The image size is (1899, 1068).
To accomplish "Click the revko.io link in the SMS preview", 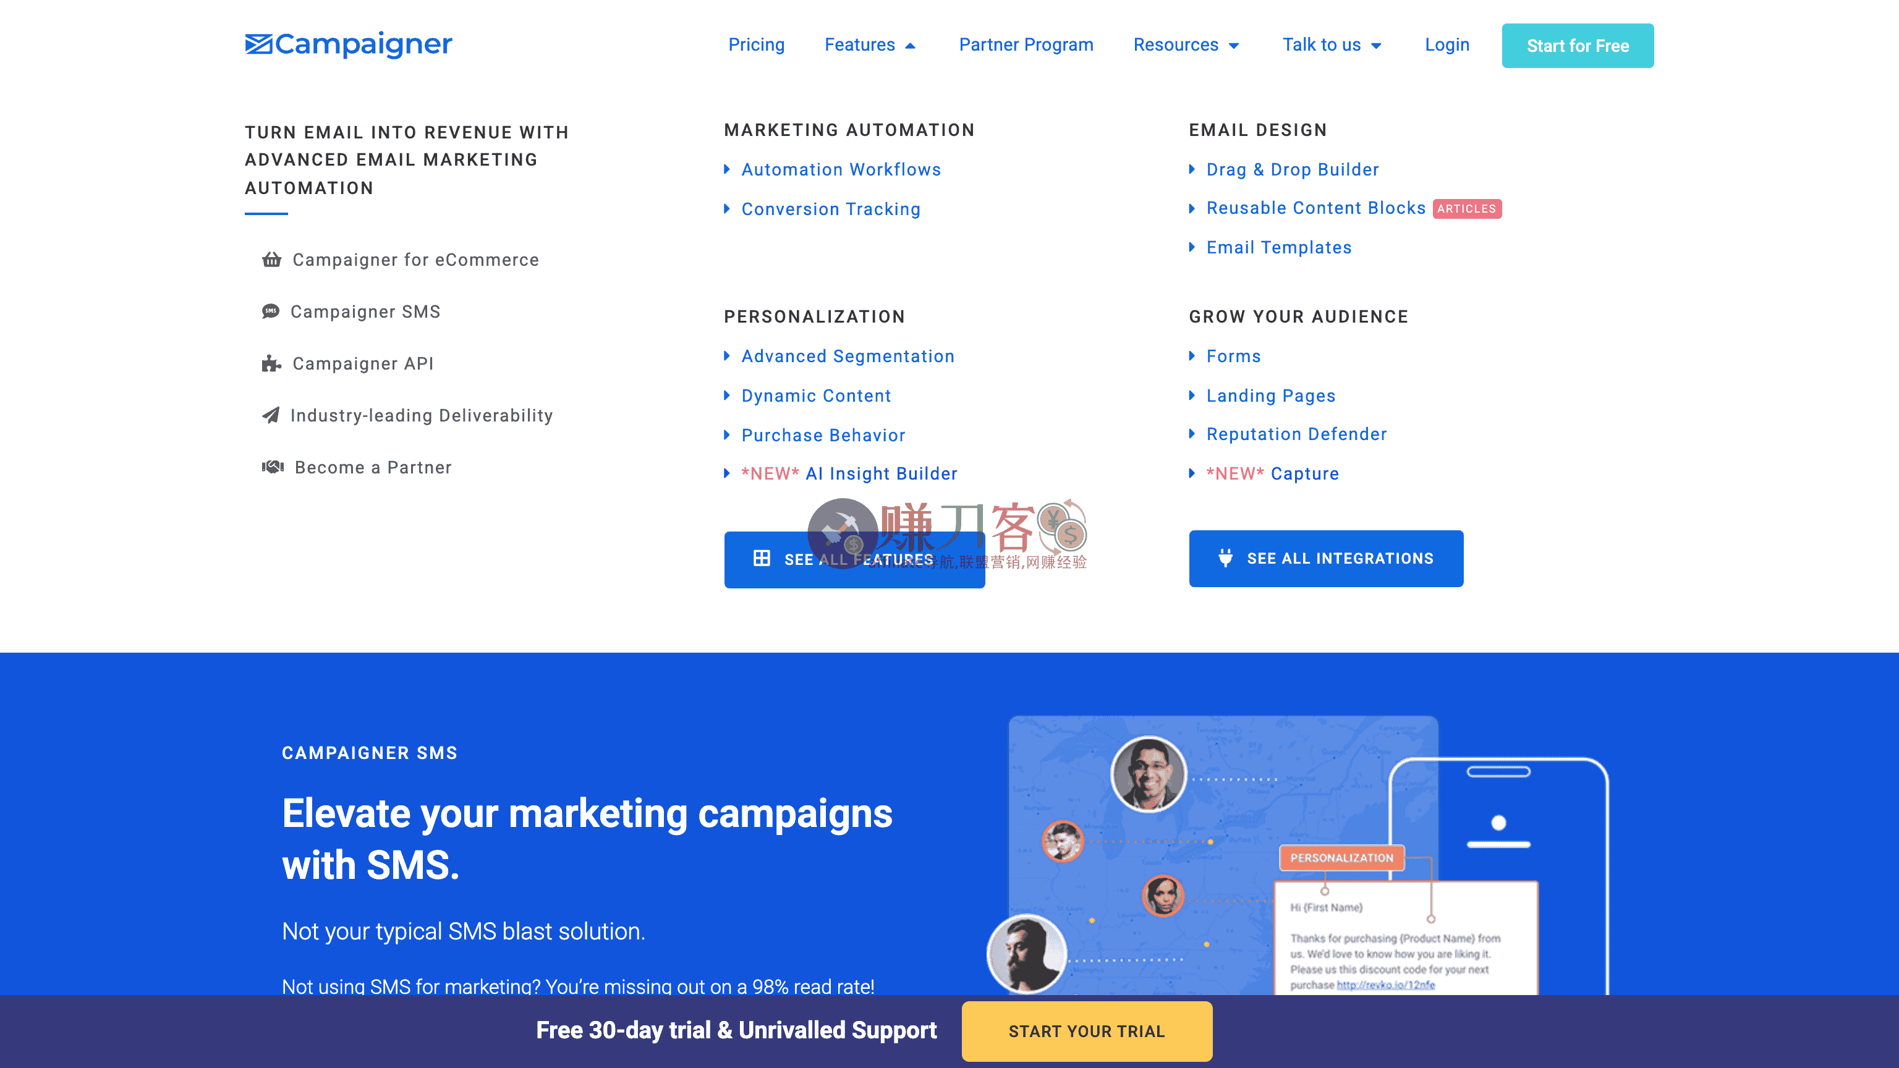I will [1386, 985].
